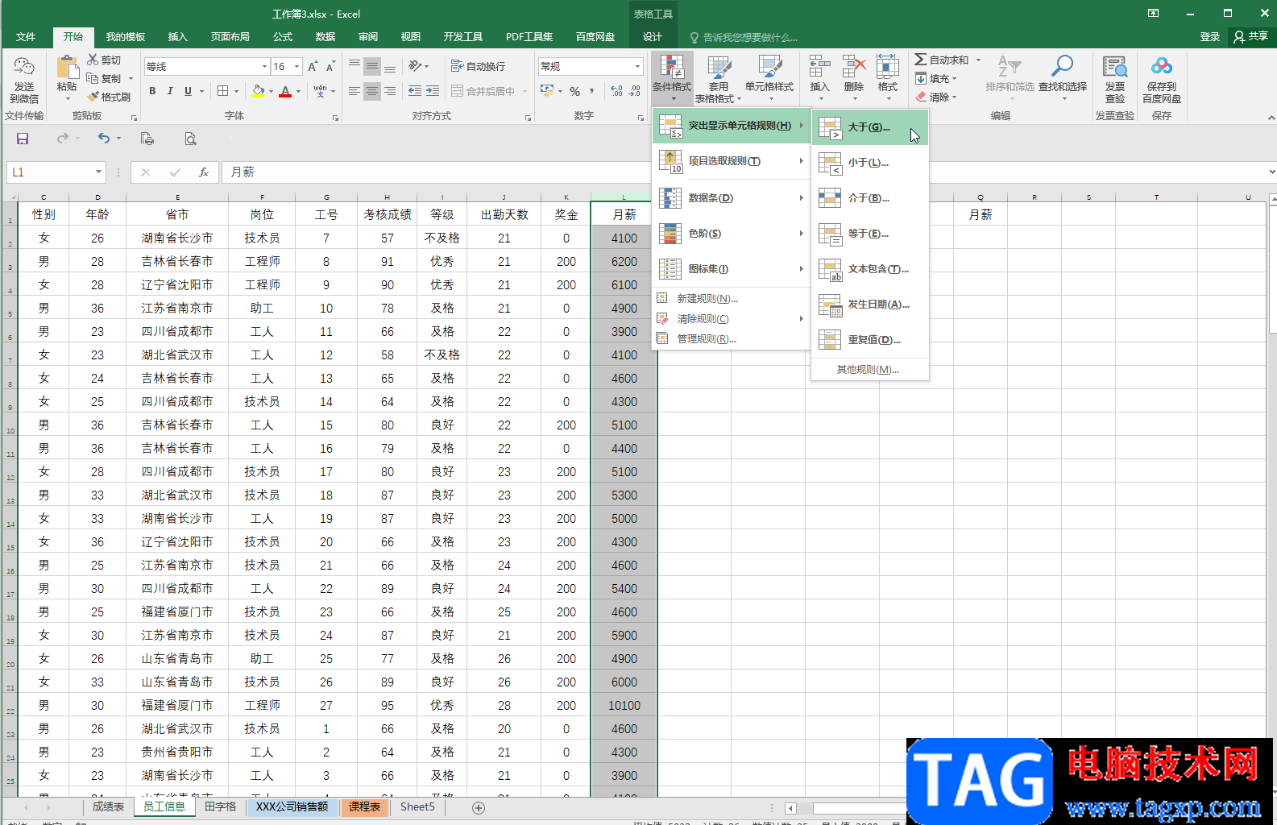Image resolution: width=1277 pixels, height=825 pixels.
Task: Expand the Fill dropdown arrow
Action: [x=954, y=79]
